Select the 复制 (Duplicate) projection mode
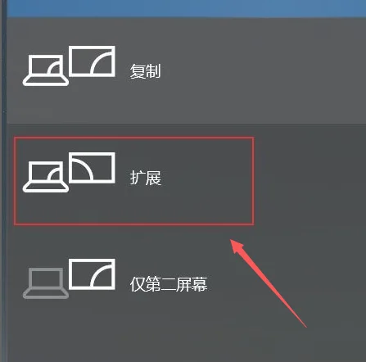366x362 pixels. coord(186,70)
